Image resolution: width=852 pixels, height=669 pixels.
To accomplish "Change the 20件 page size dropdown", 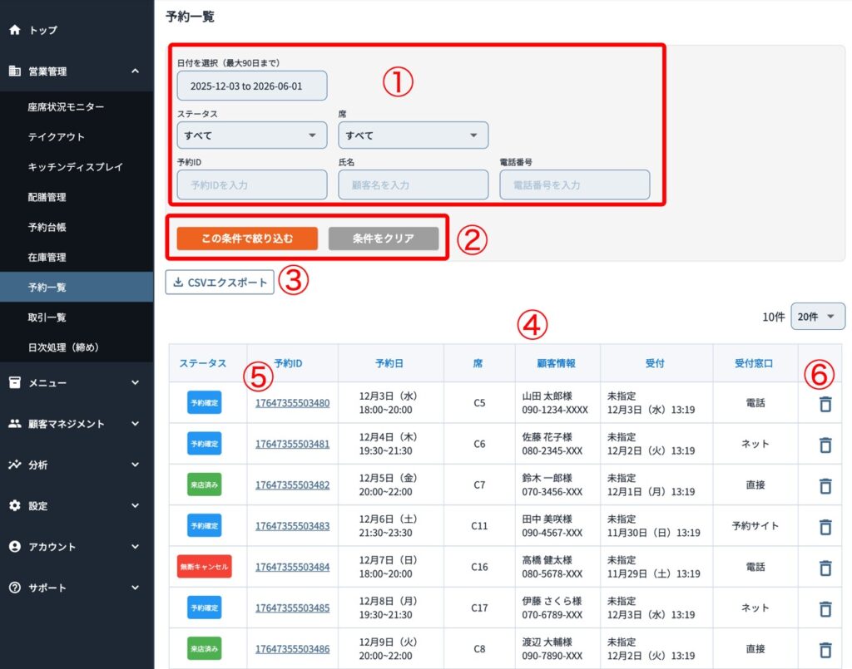I will pyautogui.click(x=818, y=317).
